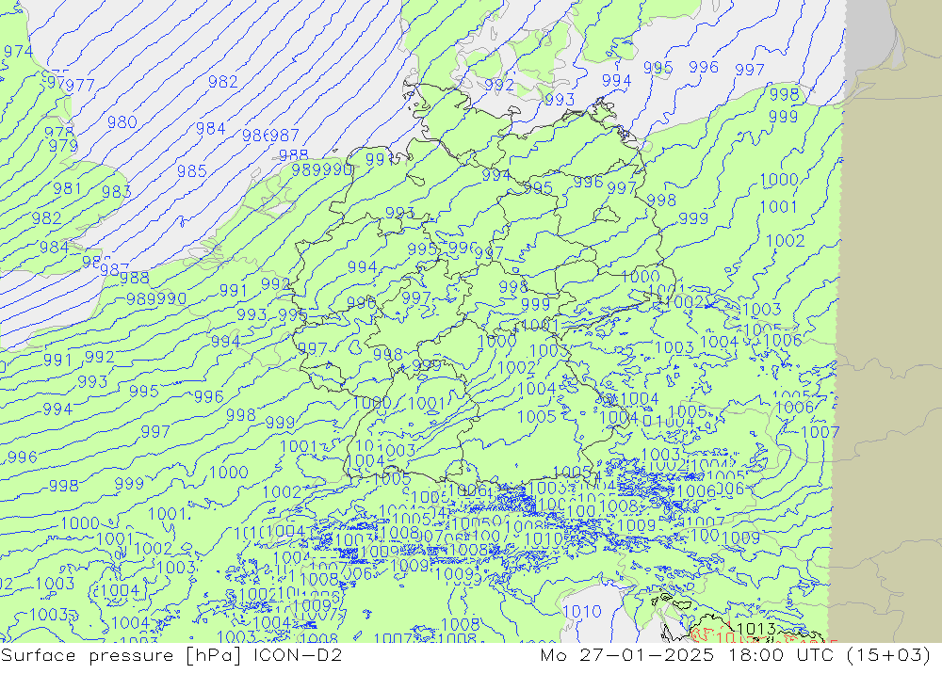Click the "Surface pressure [hPa] ICON-D2" caption
942x690 pixels.
pos(171,655)
